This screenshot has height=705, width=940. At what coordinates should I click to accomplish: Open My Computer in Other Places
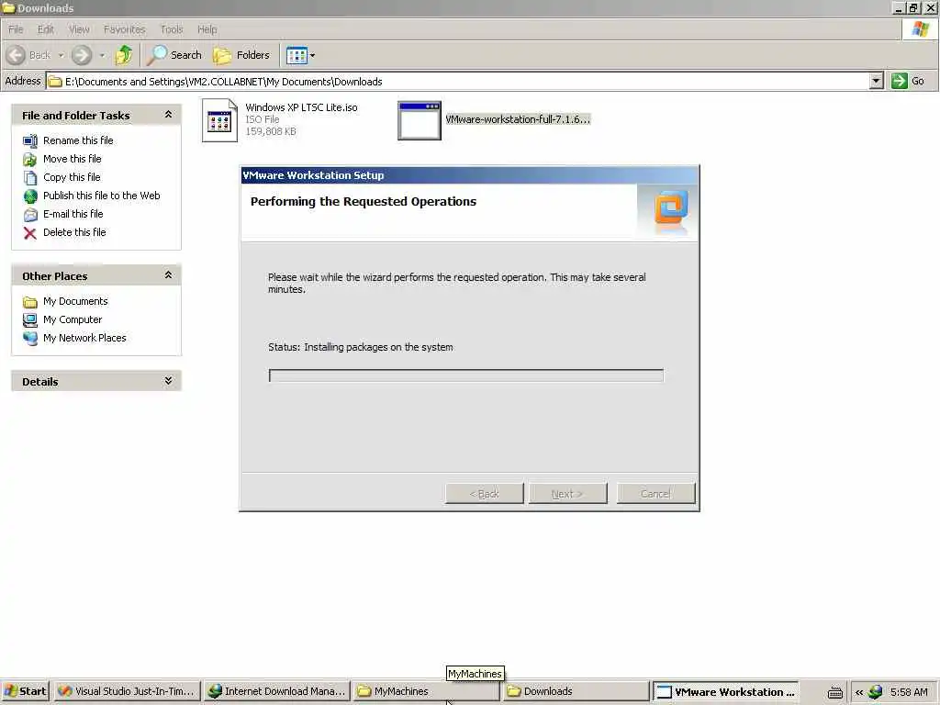coord(73,319)
